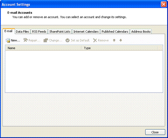Click the New... label to add an account

click(15, 40)
